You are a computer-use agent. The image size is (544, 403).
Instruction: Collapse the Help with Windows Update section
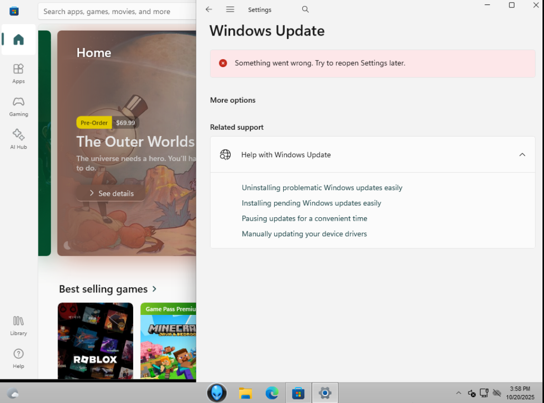click(522, 155)
